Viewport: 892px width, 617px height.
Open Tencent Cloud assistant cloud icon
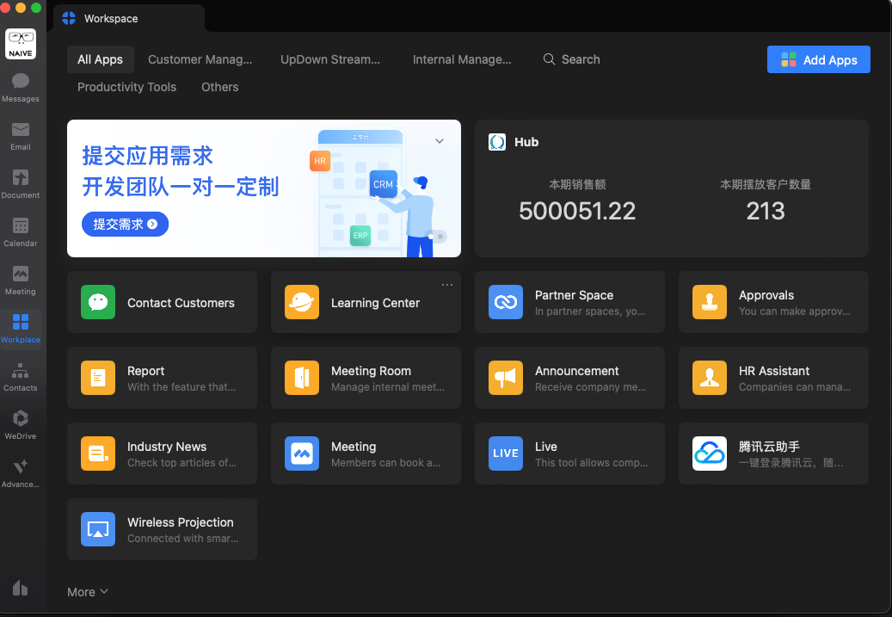pos(710,453)
